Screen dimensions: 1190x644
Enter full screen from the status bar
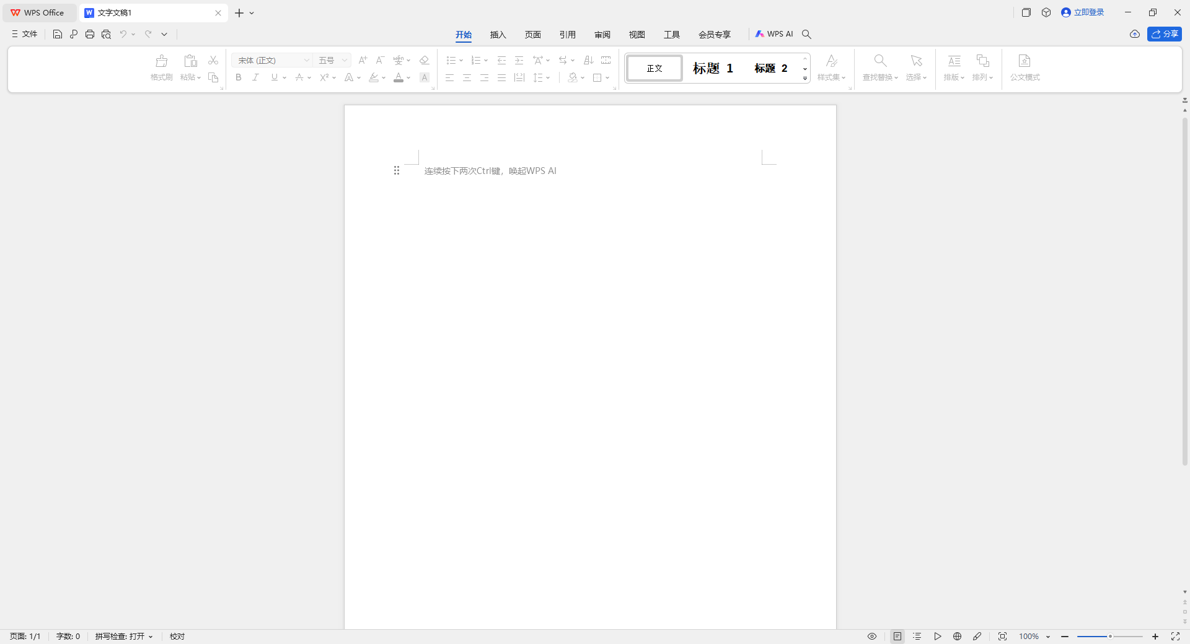coord(1175,637)
